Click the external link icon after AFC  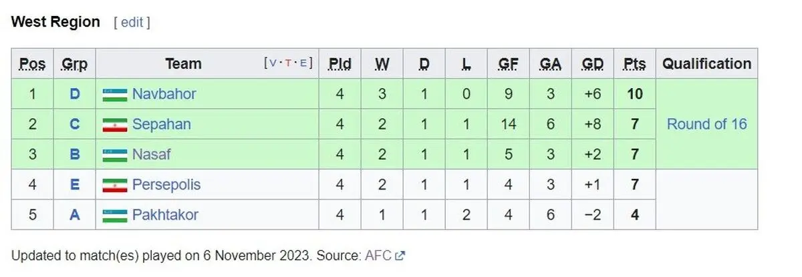coord(400,255)
